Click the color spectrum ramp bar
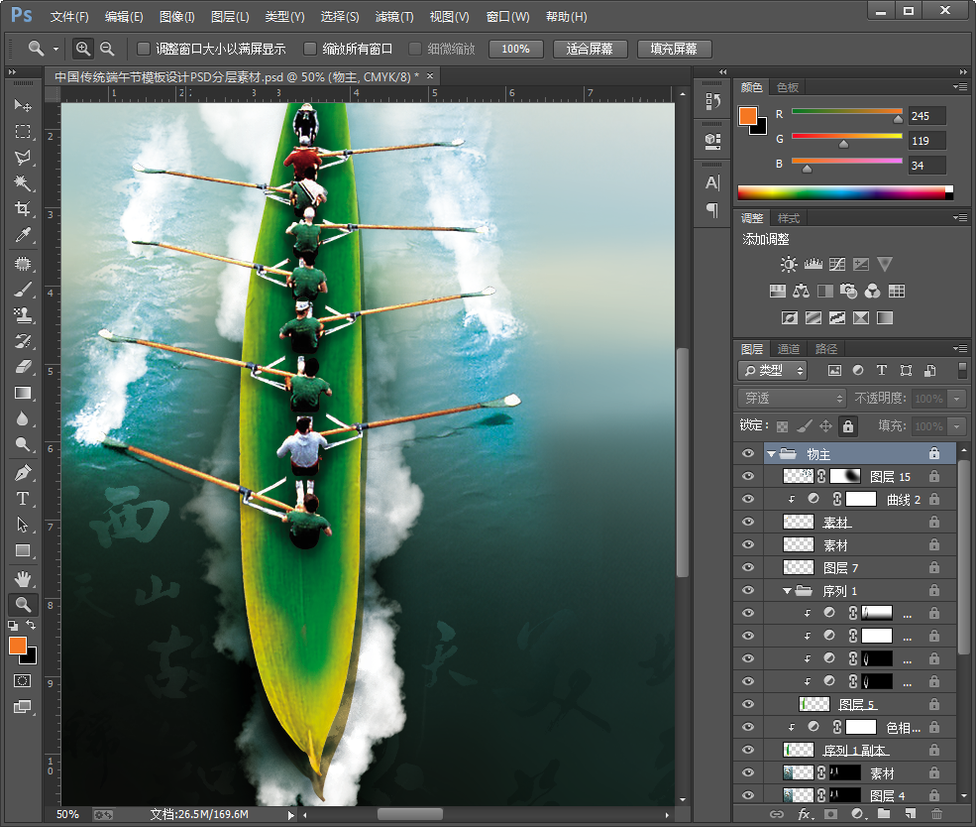This screenshot has height=827, width=976. pos(844,193)
